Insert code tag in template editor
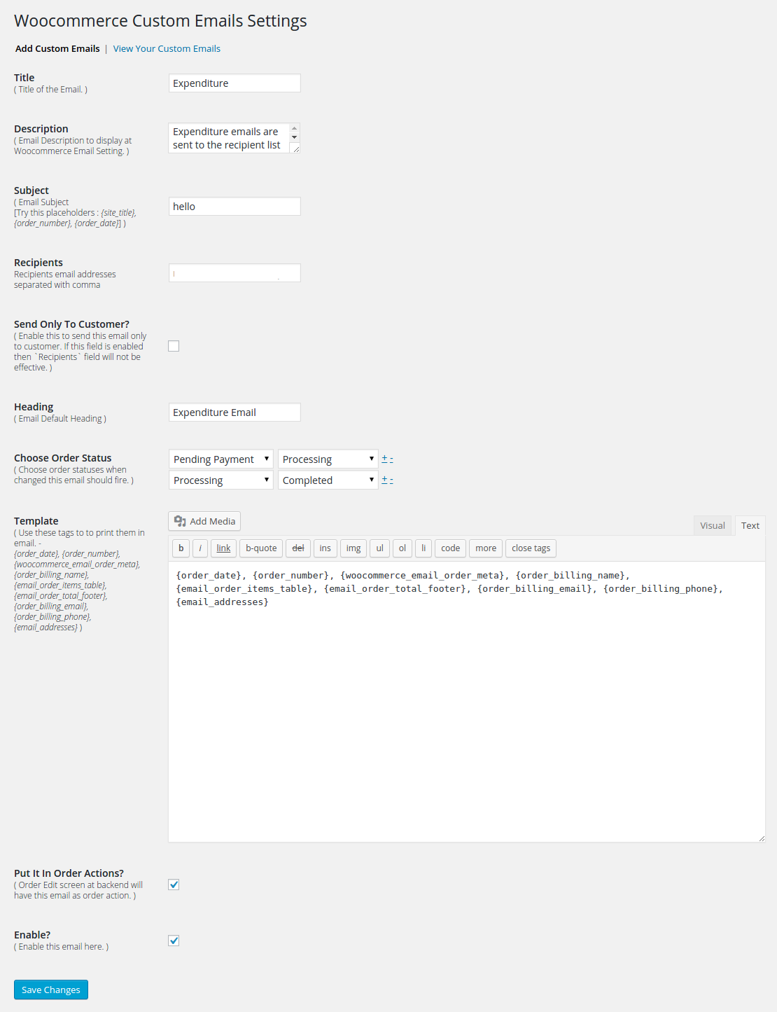Screen dimensions: 777x1012 pyautogui.click(x=451, y=548)
